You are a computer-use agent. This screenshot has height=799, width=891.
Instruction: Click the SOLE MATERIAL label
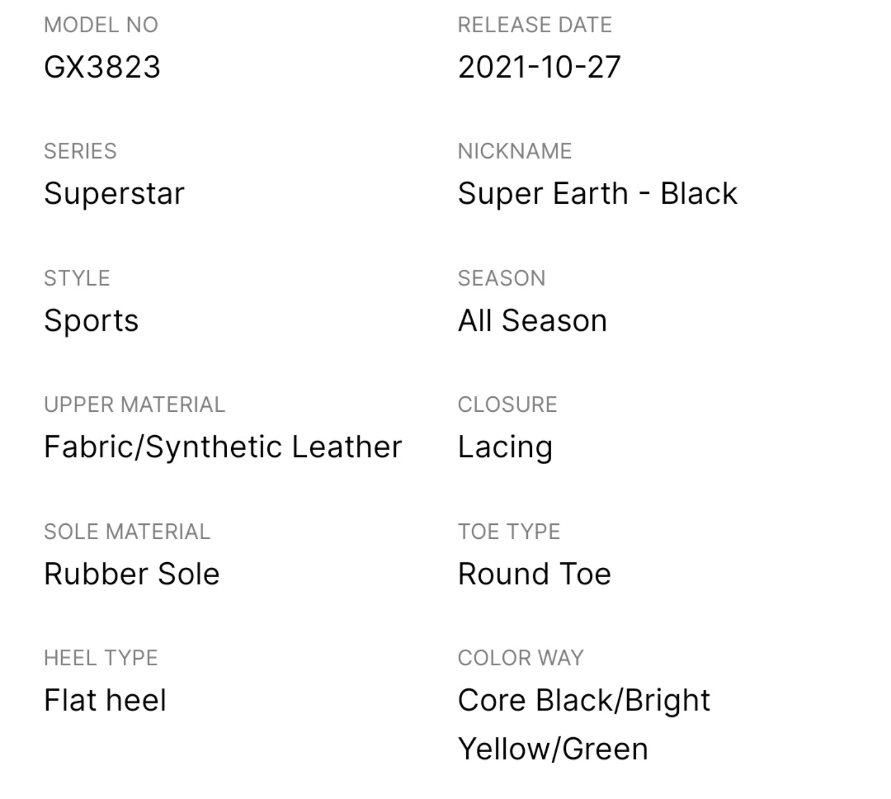click(127, 532)
